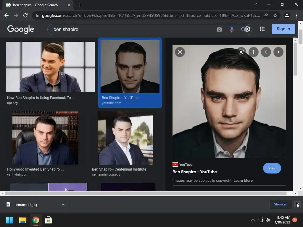
Task: Share this page via address bar icon
Action: point(265,15)
